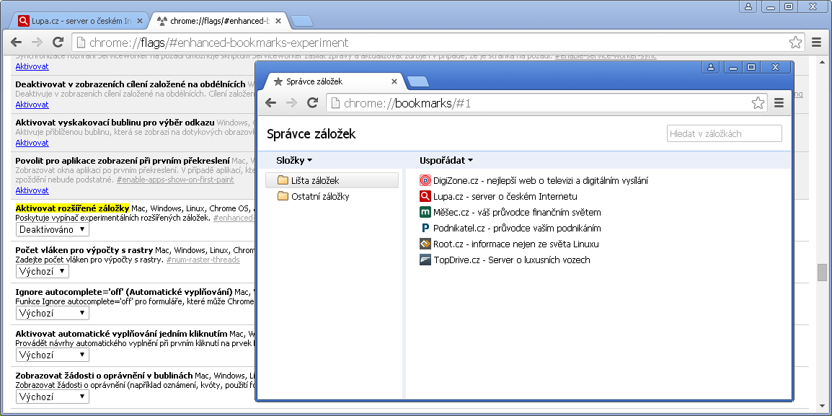Select Ostatní záložky folder
Image resolution: width=832 pixels, height=416 pixels.
[319, 196]
